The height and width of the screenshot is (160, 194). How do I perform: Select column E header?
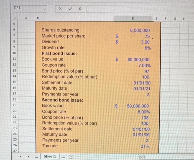point(156,19)
